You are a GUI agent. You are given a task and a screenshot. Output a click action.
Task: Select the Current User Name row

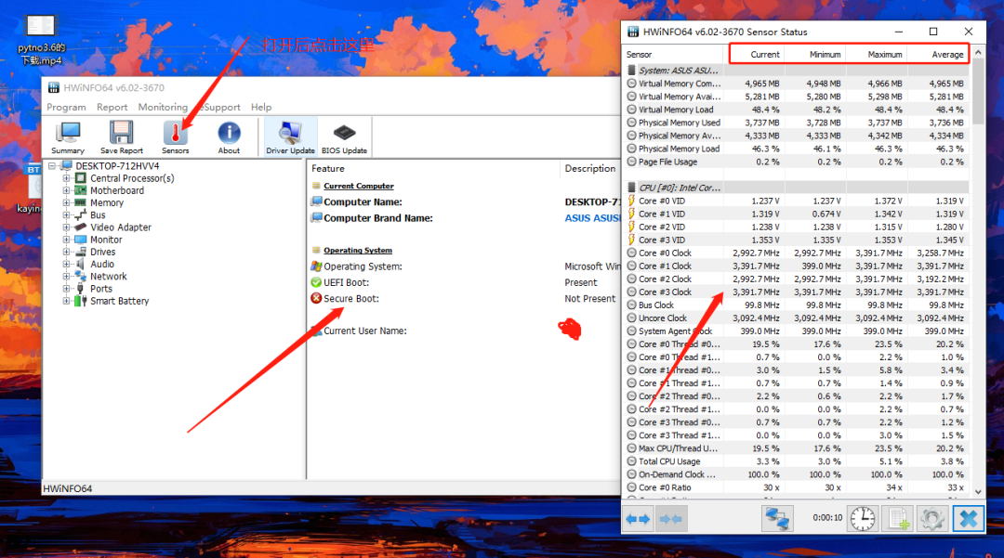(464, 331)
